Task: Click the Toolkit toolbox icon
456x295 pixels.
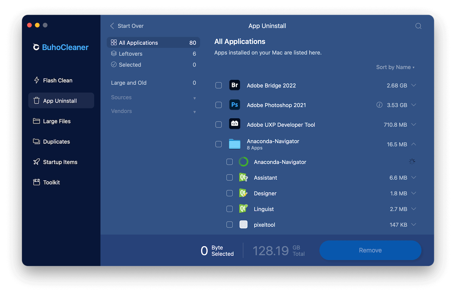Action: pos(36,182)
